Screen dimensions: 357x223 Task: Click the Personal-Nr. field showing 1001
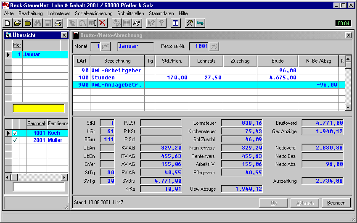(199, 46)
